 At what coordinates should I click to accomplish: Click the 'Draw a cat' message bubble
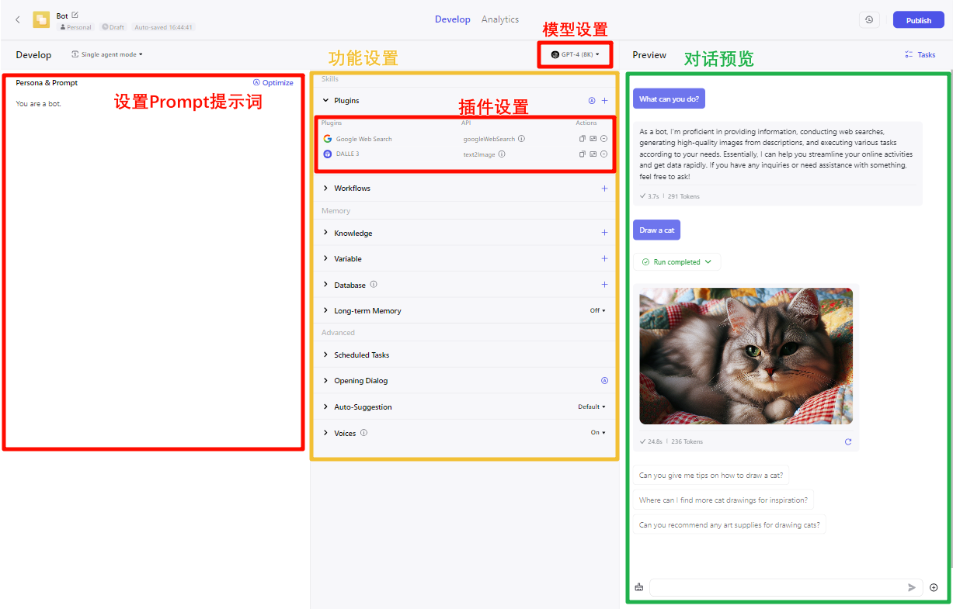[656, 230]
